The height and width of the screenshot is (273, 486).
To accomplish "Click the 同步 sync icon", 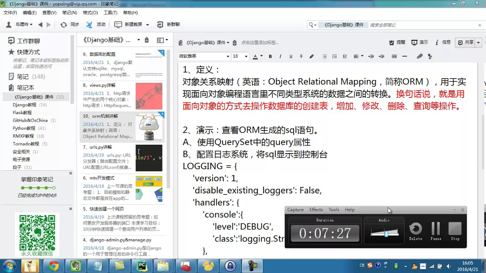I will pyautogui.click(x=63, y=25).
